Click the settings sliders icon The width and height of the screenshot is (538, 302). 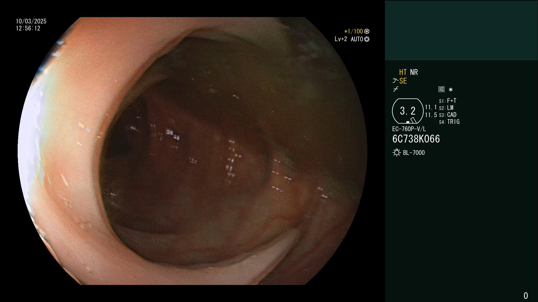441,89
